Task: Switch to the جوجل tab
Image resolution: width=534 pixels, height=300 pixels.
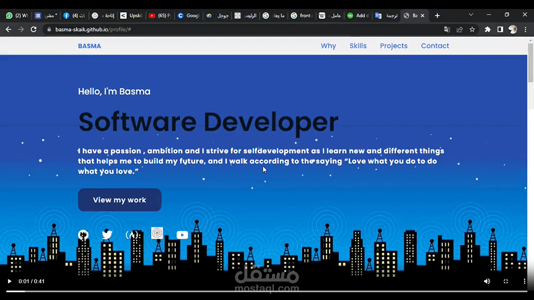Action: coord(217,16)
